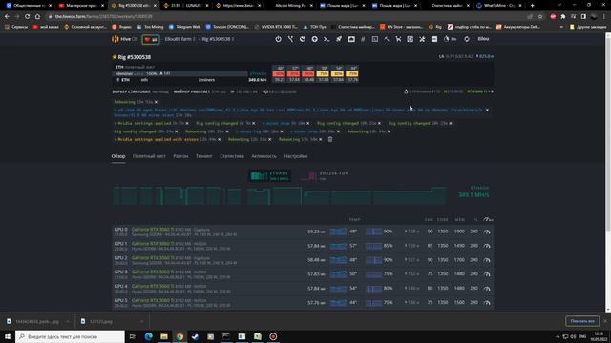Dismiss the long blue command message
Screen dimensions: 611x343
pyautogui.click(x=487, y=111)
